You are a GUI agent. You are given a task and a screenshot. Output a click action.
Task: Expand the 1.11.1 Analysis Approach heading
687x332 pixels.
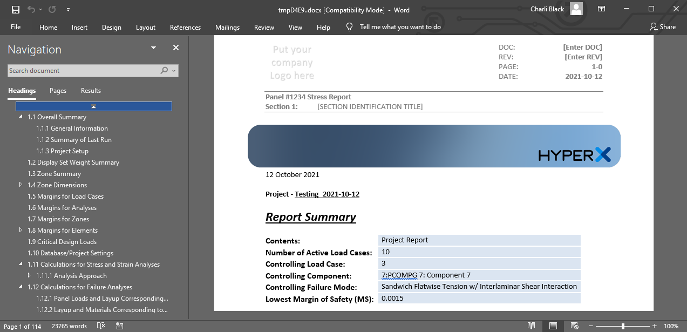tap(29, 276)
